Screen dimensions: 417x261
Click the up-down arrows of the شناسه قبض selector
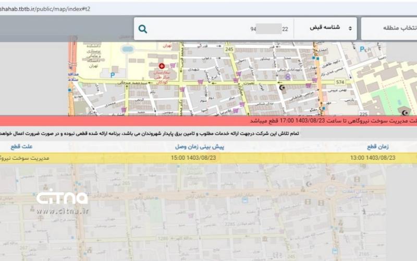click(350, 28)
